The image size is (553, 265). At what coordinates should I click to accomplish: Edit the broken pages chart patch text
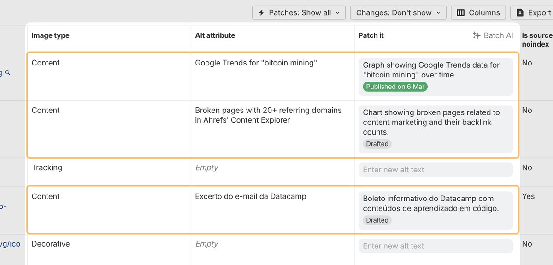pos(431,122)
